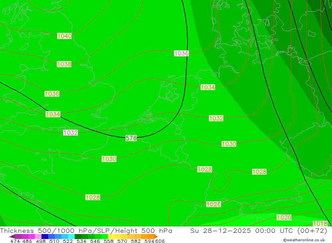Click the 576 height contour label

(131, 138)
